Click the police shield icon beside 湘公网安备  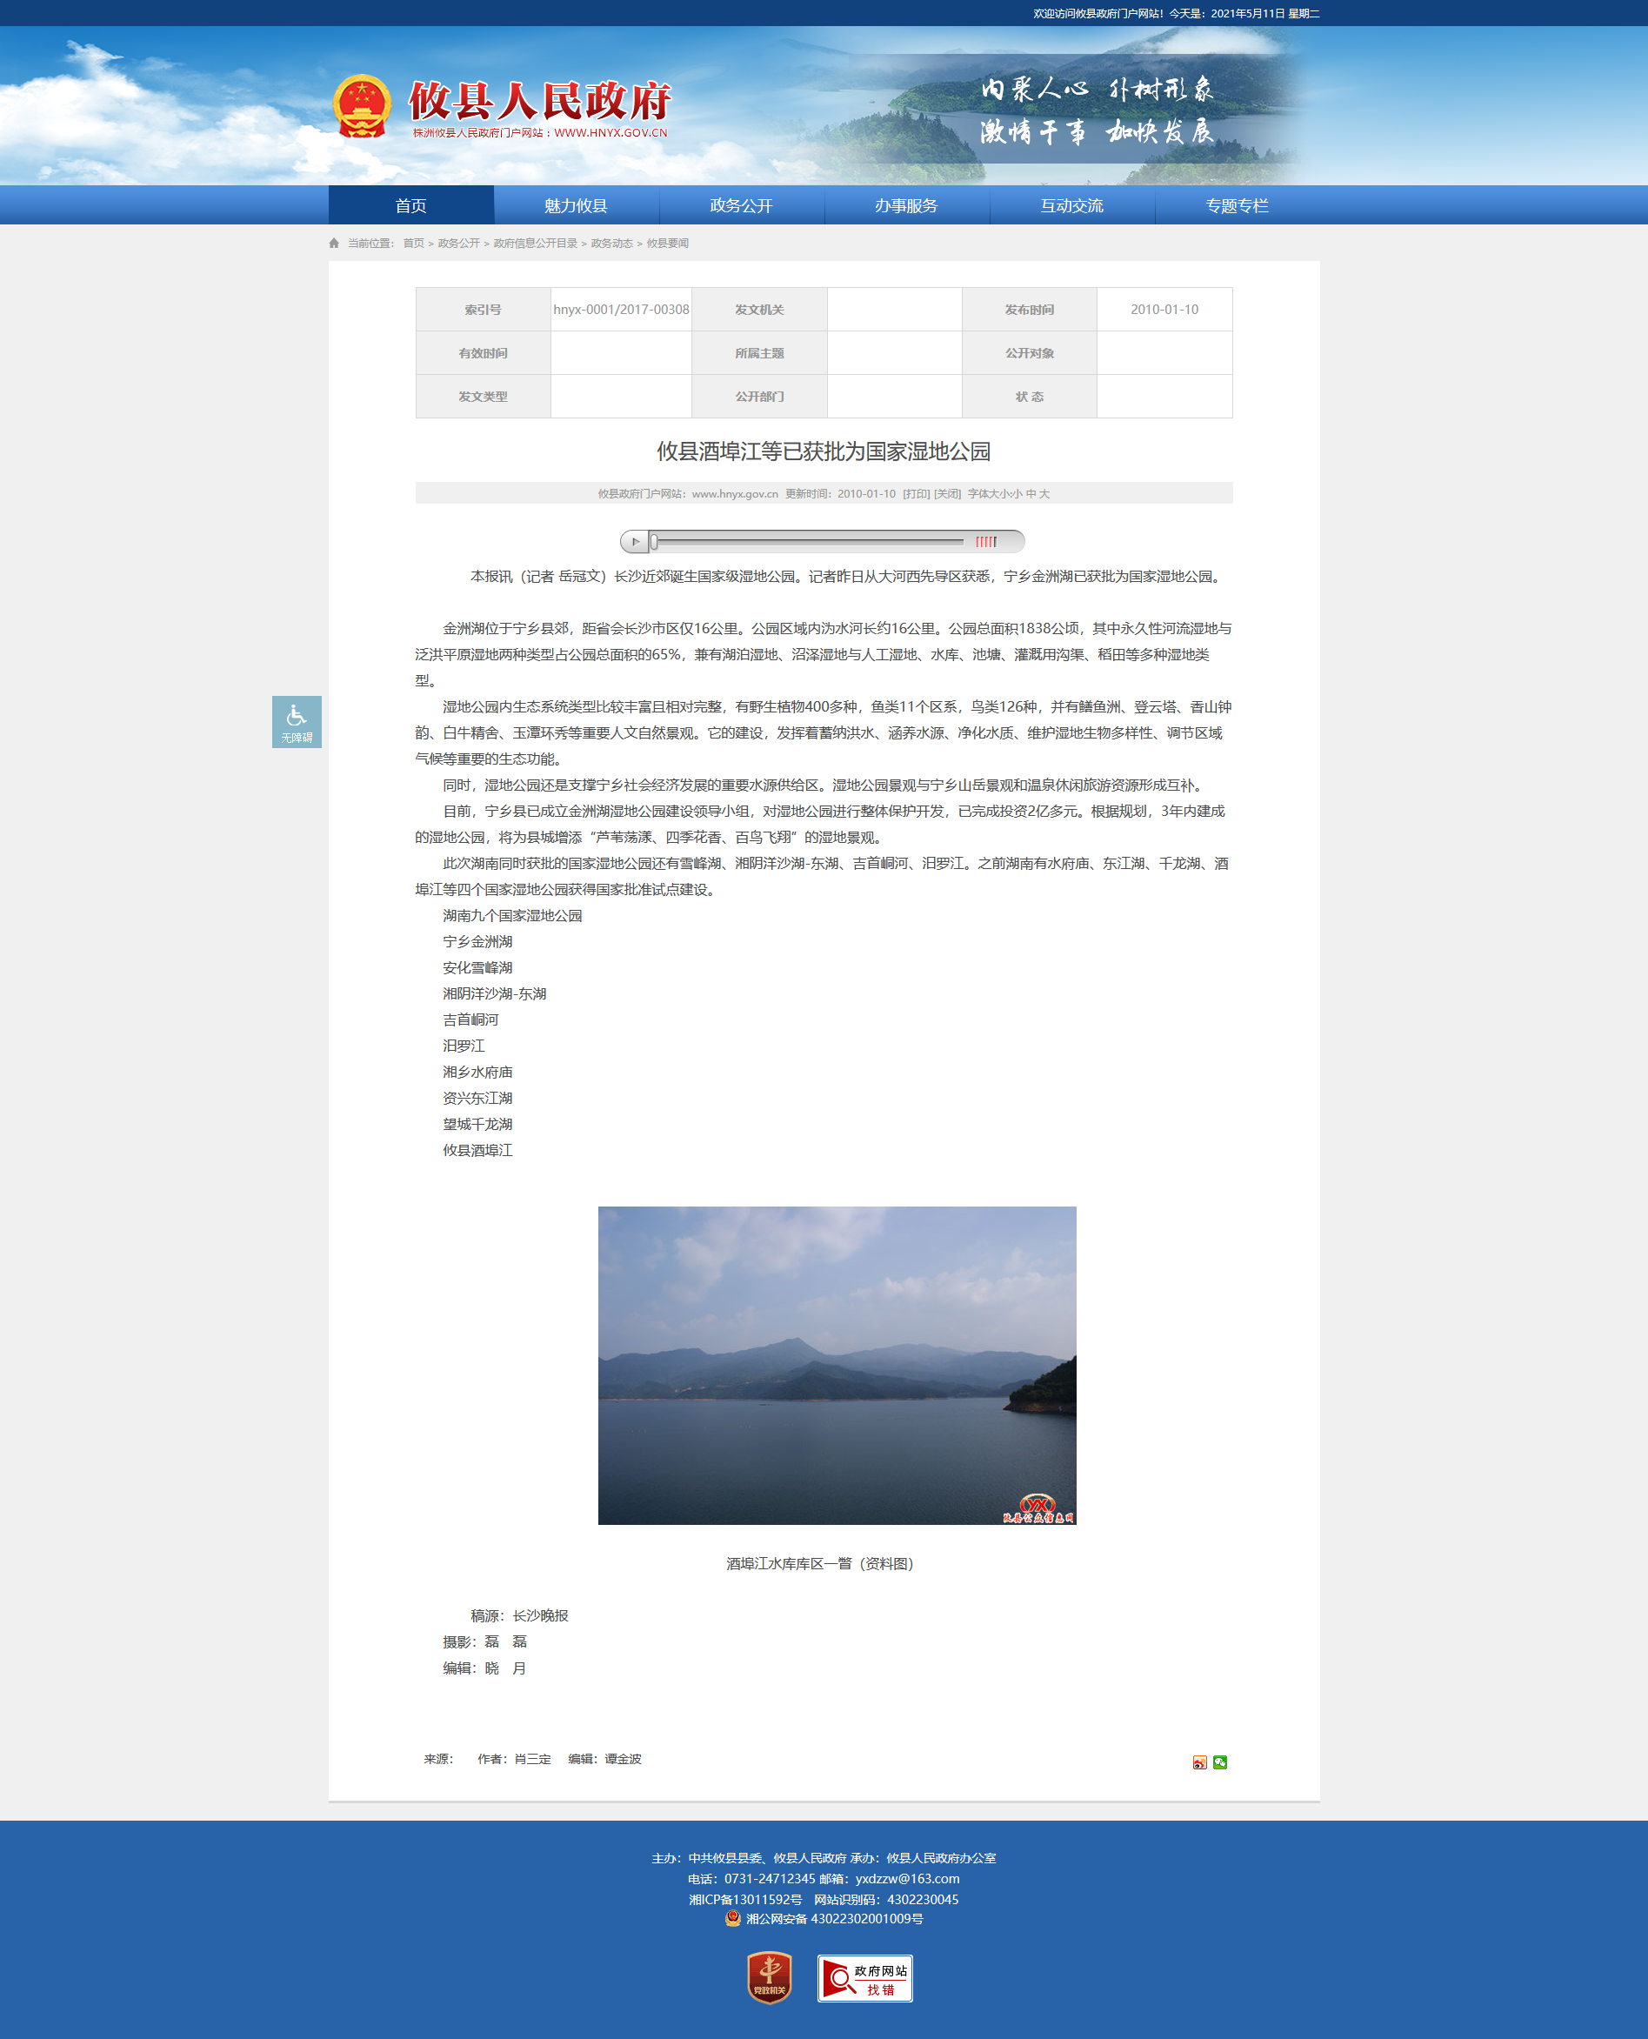point(733,1918)
